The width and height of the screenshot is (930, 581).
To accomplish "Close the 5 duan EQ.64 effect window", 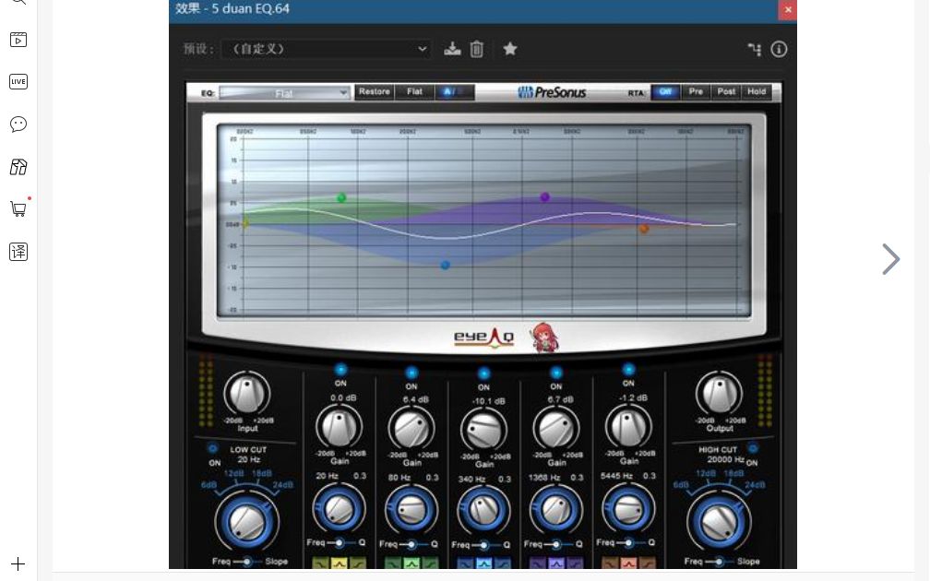I will (x=788, y=9).
